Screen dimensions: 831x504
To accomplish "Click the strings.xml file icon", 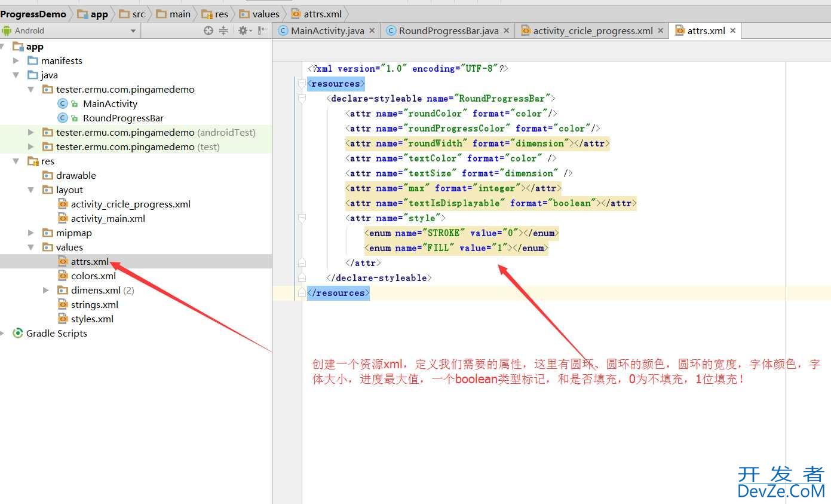I will pyautogui.click(x=63, y=304).
